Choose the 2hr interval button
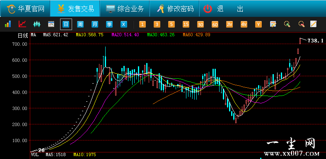This screenshot has width=326, height=159. click(229, 24)
